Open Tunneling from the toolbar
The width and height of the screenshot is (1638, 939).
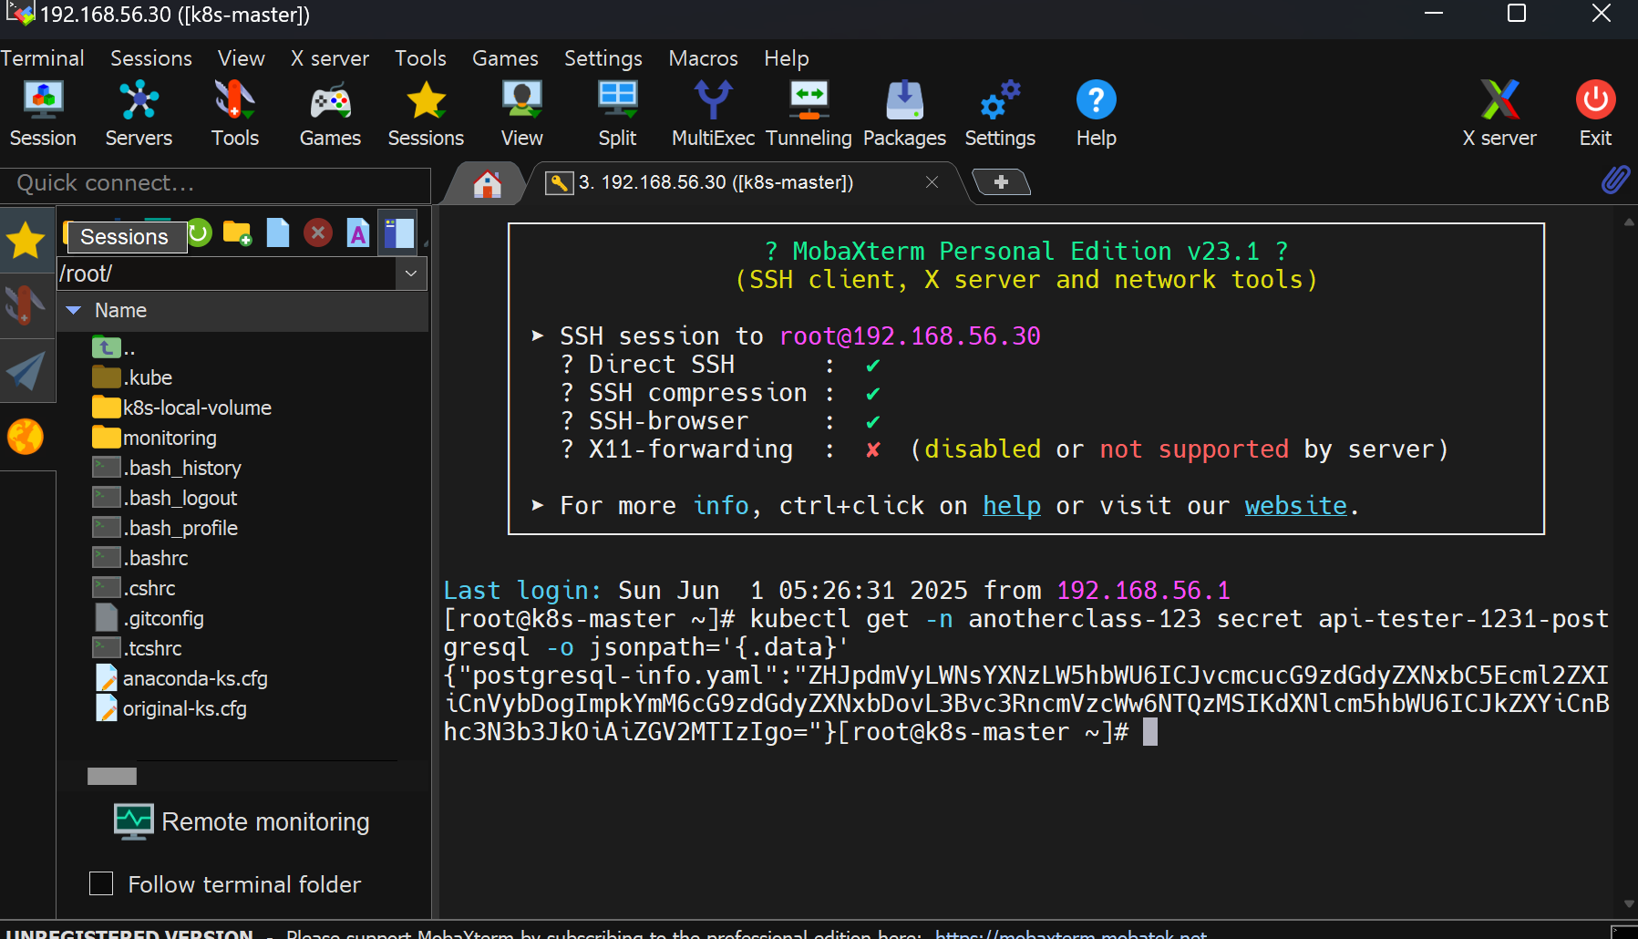pyautogui.click(x=809, y=114)
